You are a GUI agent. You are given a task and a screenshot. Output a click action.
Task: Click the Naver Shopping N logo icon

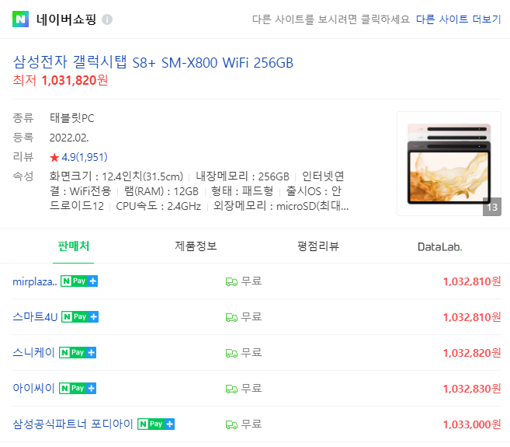click(x=20, y=19)
